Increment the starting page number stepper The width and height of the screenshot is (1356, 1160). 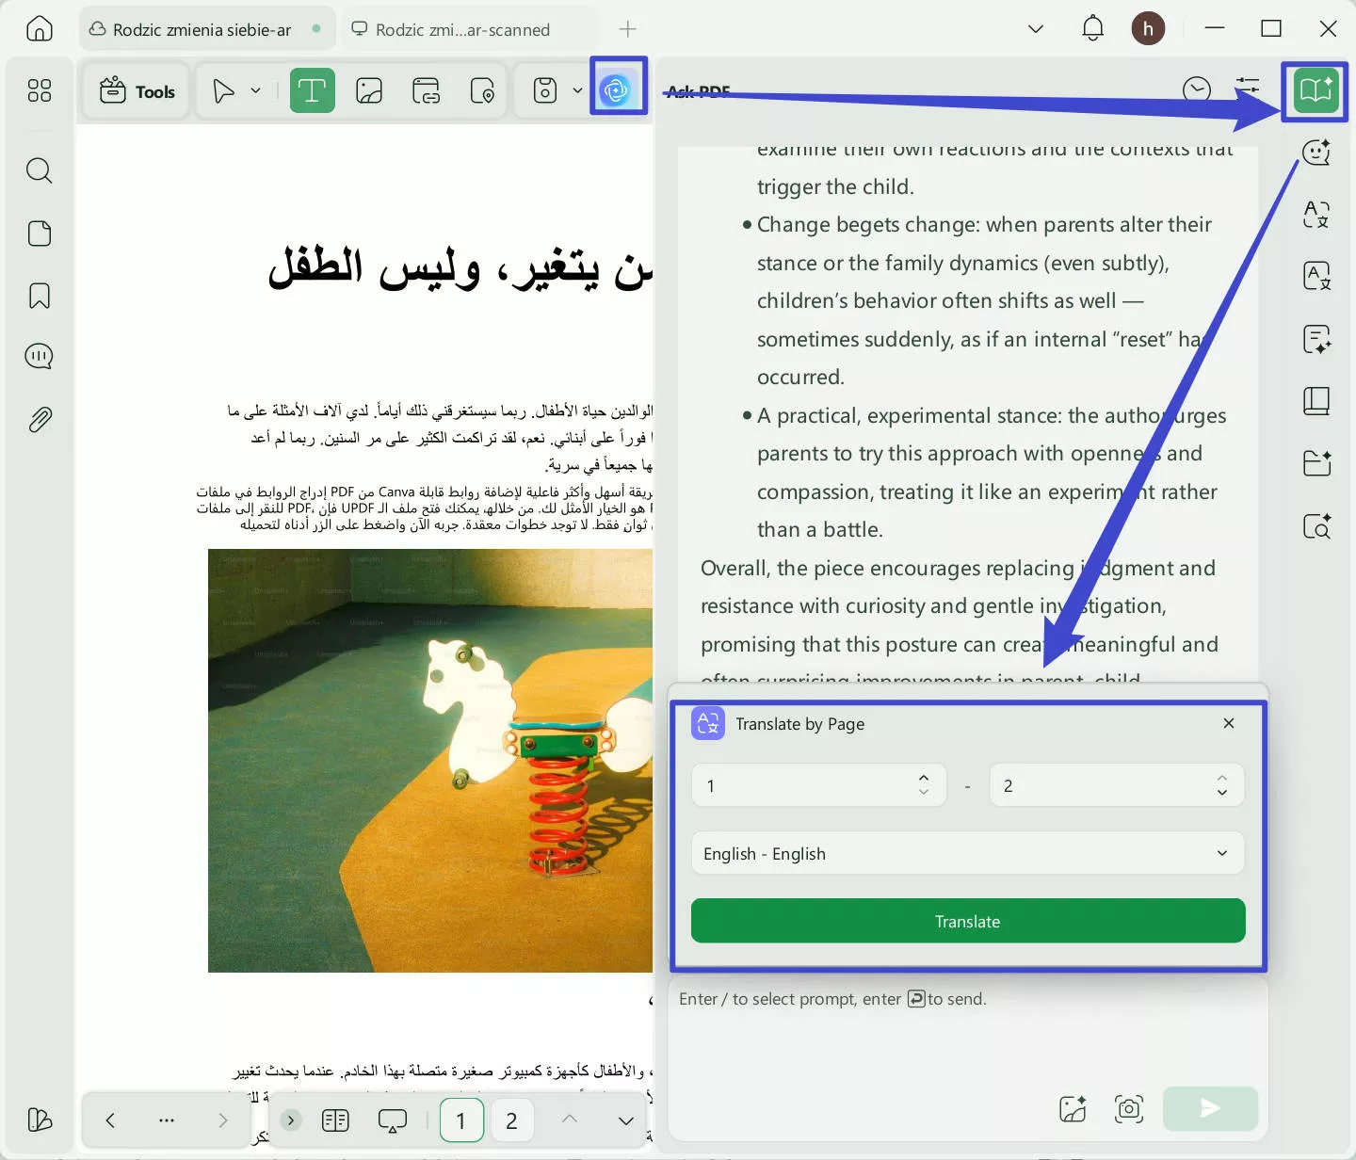coord(924,777)
